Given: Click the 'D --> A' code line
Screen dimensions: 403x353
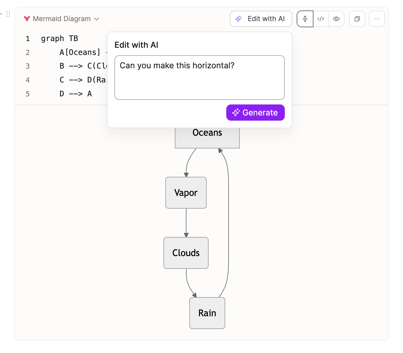Looking at the screenshot, I should click(76, 94).
